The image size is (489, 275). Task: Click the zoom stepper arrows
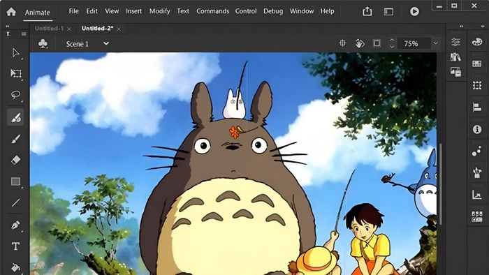392,43
